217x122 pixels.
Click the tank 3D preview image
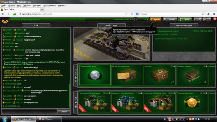[x=112, y=44]
